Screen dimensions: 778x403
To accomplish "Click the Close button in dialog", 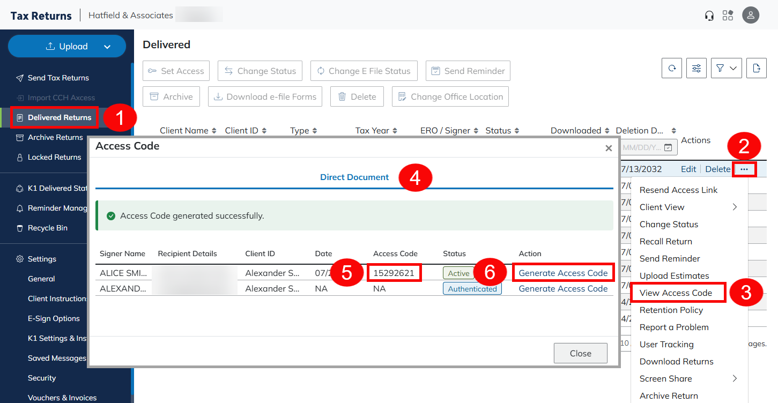I will (580, 354).
